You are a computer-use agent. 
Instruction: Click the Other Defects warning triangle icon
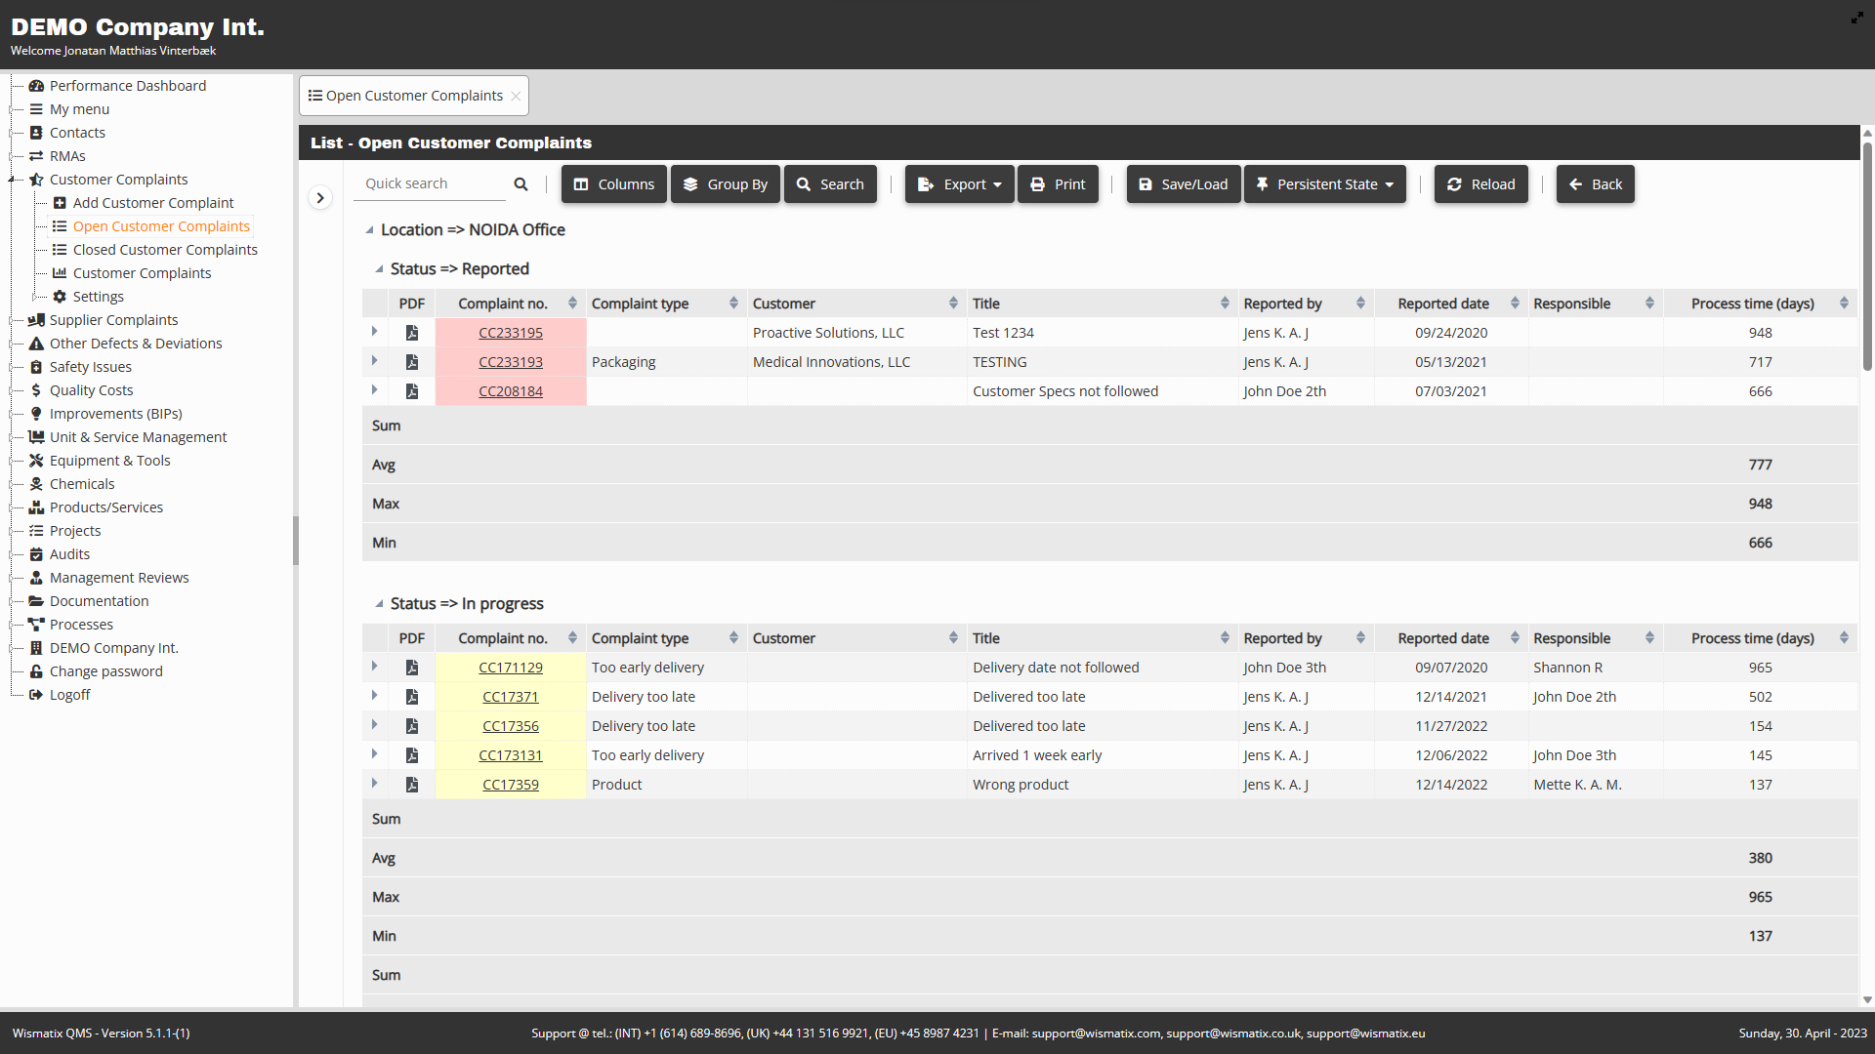[x=36, y=344]
